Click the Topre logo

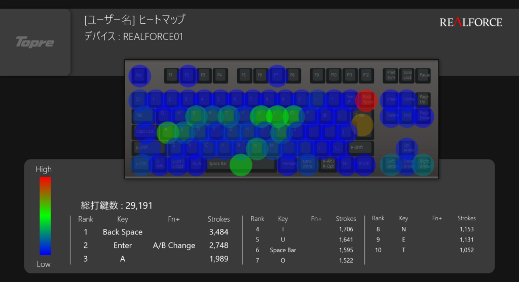(x=35, y=42)
